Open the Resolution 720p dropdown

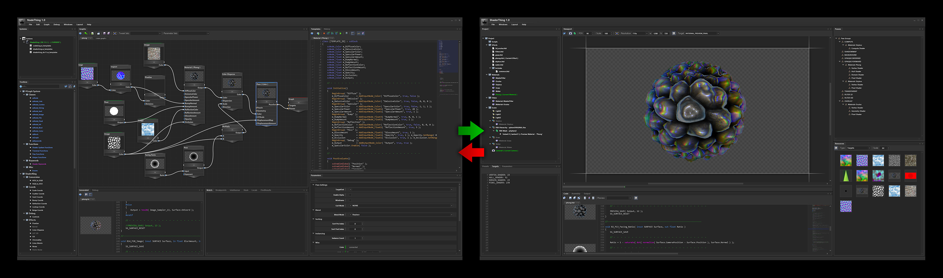tap(639, 33)
